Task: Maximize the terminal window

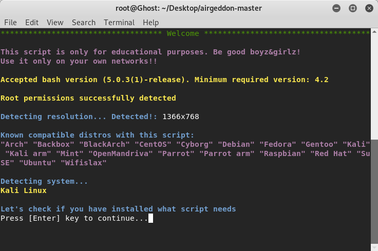Action: (353, 8)
